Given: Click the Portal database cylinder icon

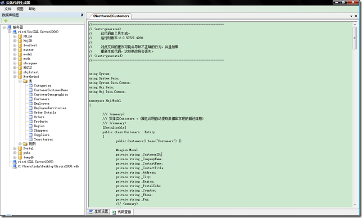Looking at the screenshot, I should click(x=20, y=149).
